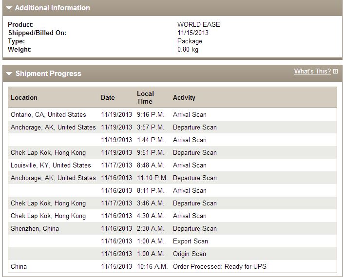
Task: Click the Origin Scan activity entry
Action: [190, 254]
